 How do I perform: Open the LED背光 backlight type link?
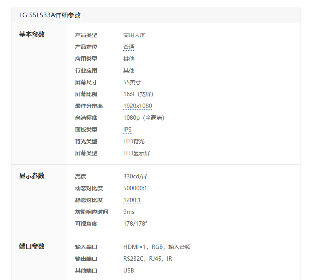click(134, 141)
